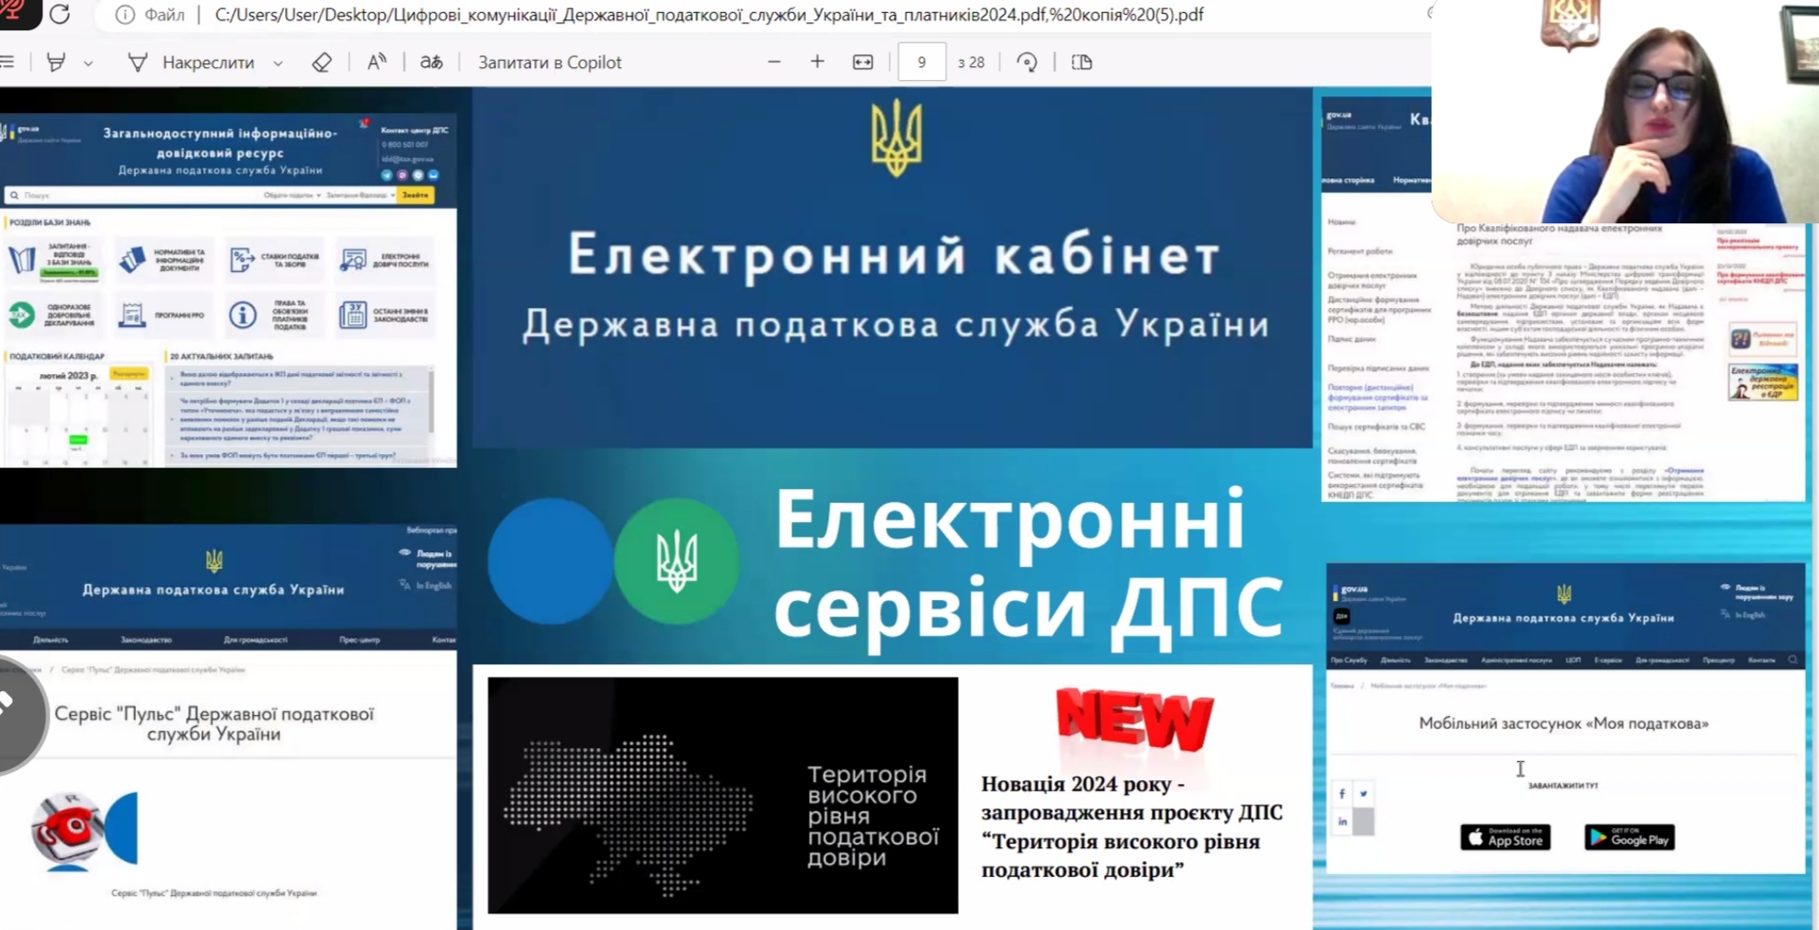The height and width of the screenshot is (930, 1819).
Task: Click the App Store download badge
Action: tap(1505, 837)
